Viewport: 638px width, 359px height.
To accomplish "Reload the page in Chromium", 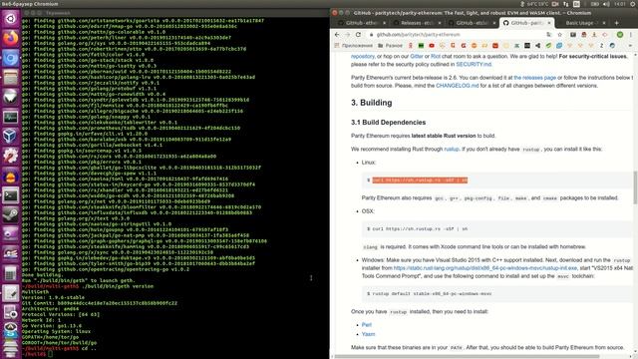I will (x=358, y=35).
